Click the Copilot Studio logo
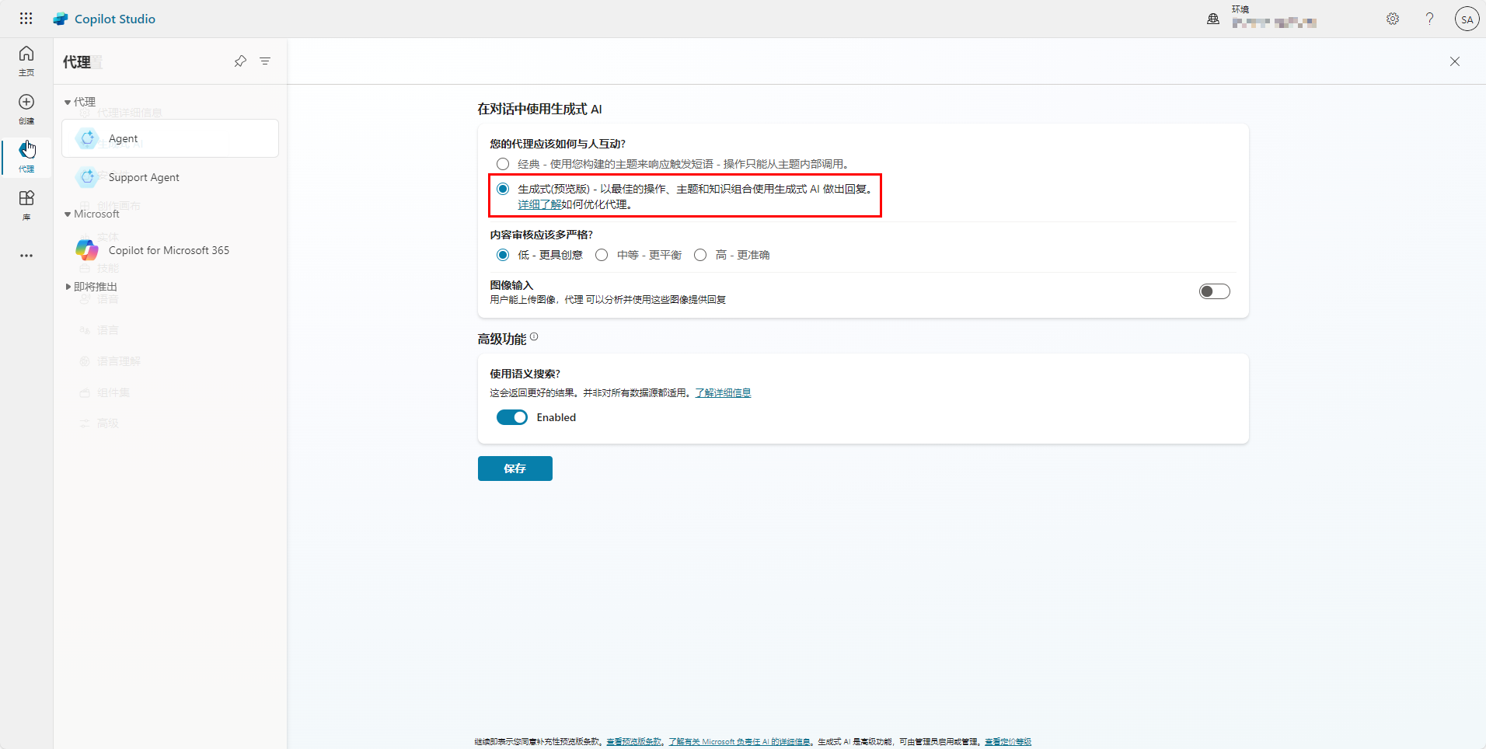This screenshot has height=749, width=1486. coord(61,19)
